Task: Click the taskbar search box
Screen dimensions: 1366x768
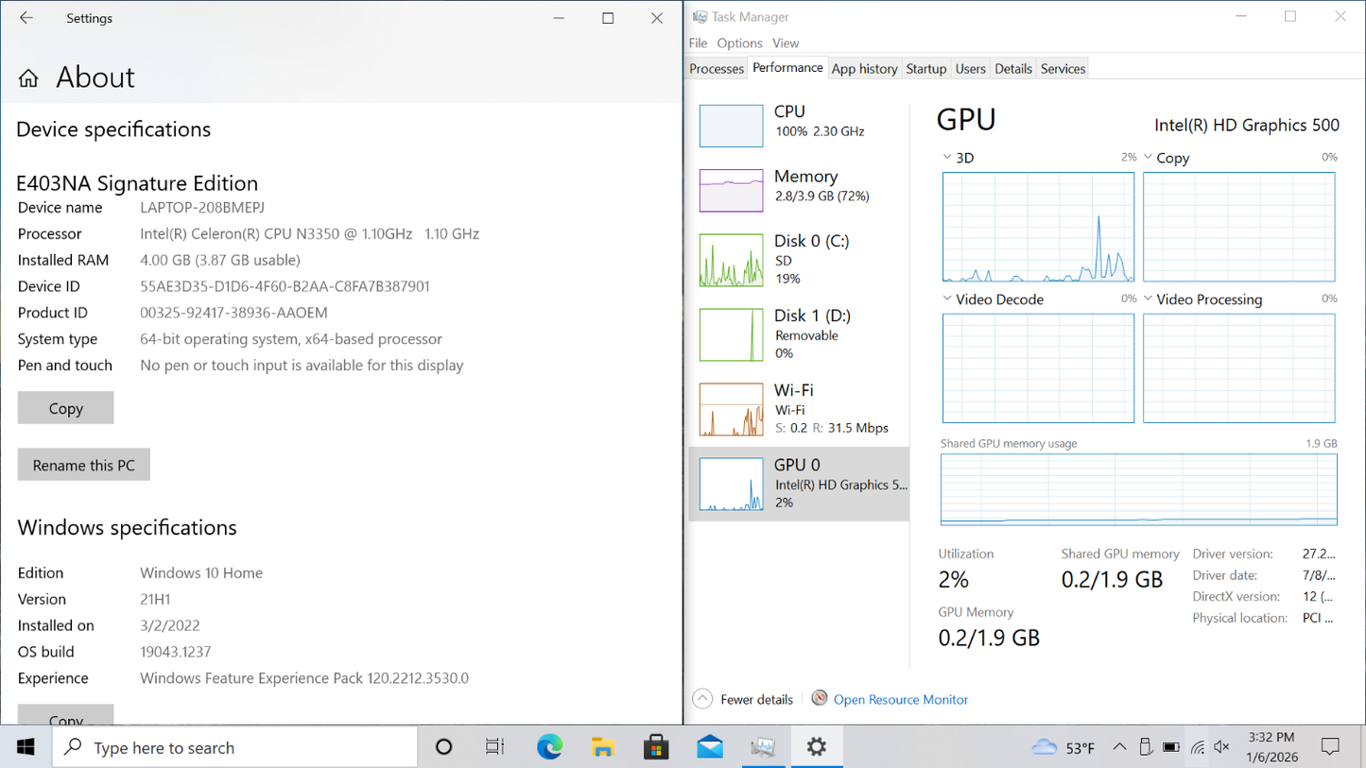Action: pos(236,747)
